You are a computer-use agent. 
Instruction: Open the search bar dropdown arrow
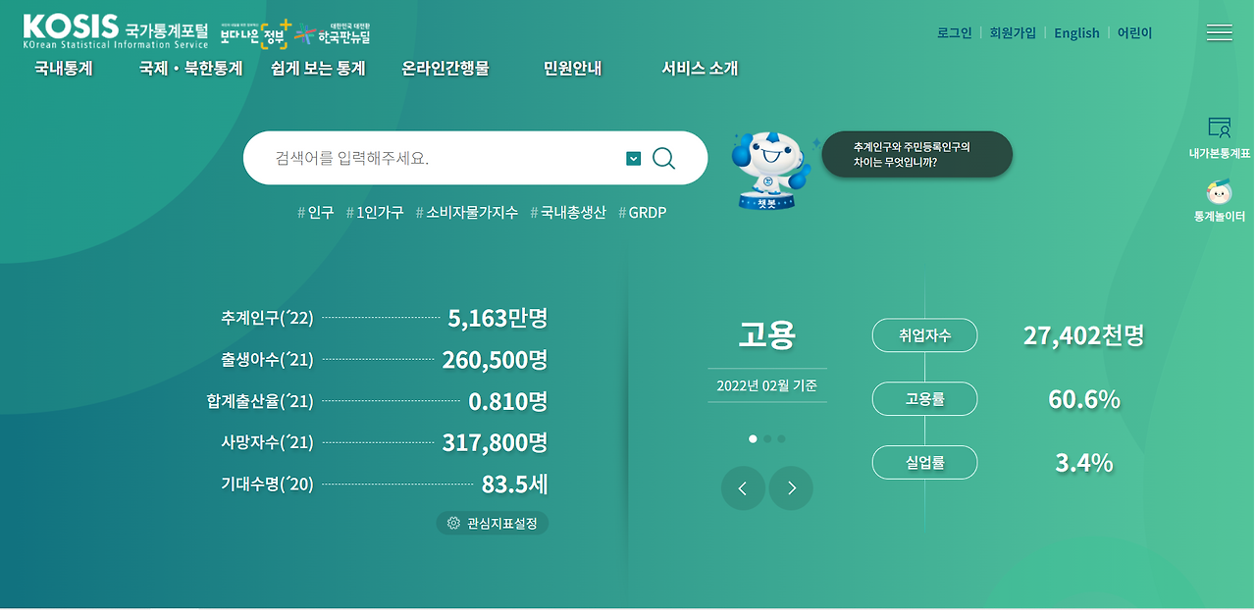(x=633, y=158)
